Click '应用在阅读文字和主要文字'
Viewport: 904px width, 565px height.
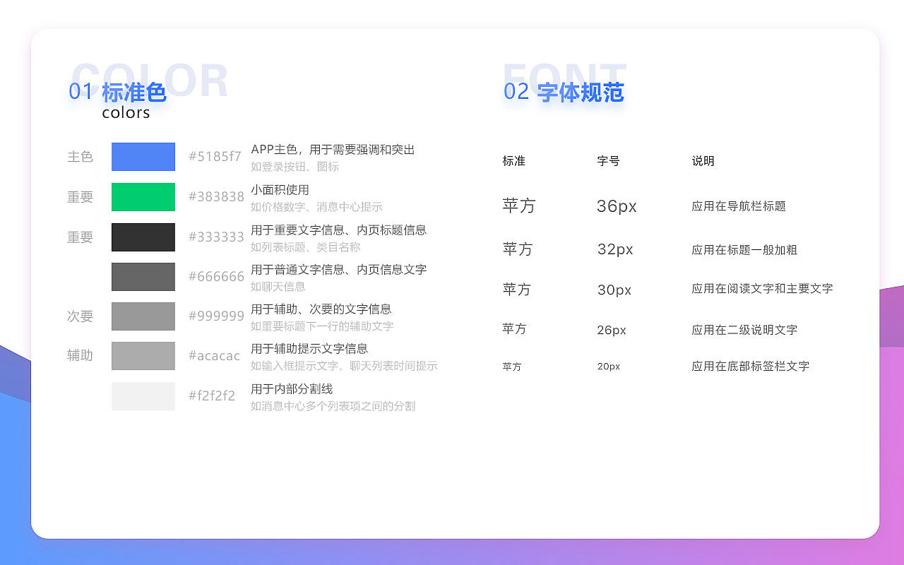[x=762, y=289]
